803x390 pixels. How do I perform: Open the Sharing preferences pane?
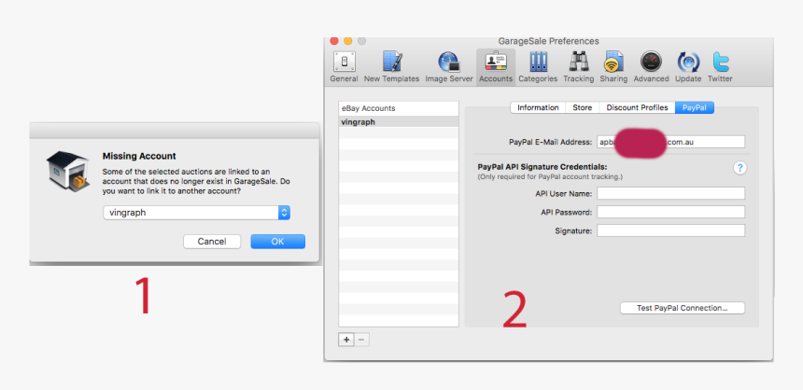(613, 67)
